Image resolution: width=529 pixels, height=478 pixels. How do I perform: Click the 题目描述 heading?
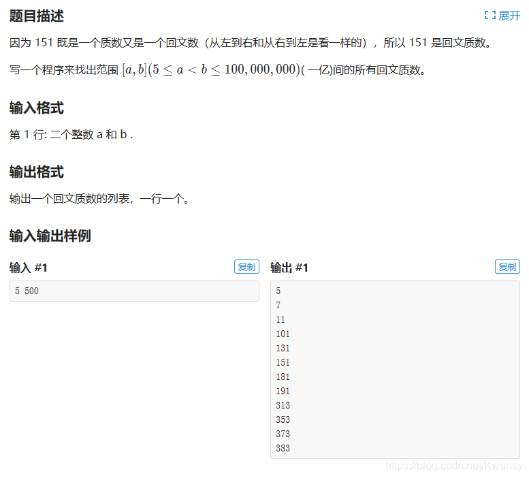coord(37,16)
